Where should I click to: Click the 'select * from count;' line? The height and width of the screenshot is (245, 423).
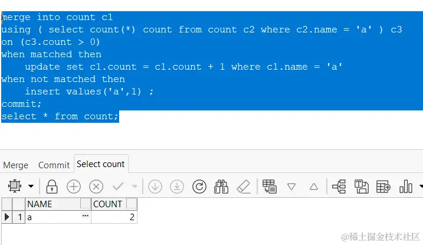60,116
